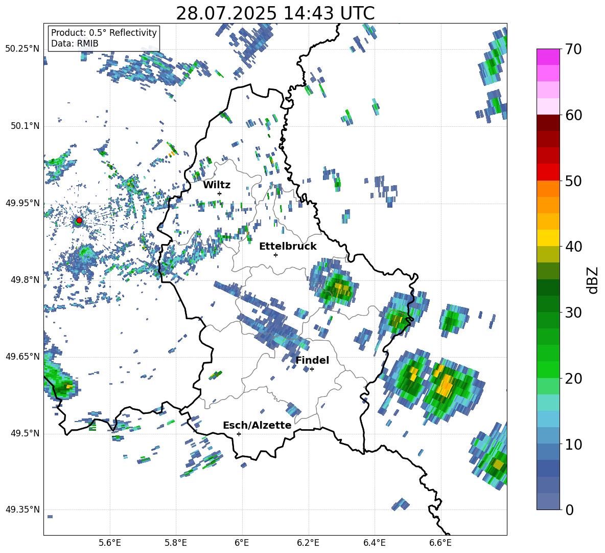Click the magenta swatch atop the colorbar
This screenshot has width=605, height=553.
[548, 57]
